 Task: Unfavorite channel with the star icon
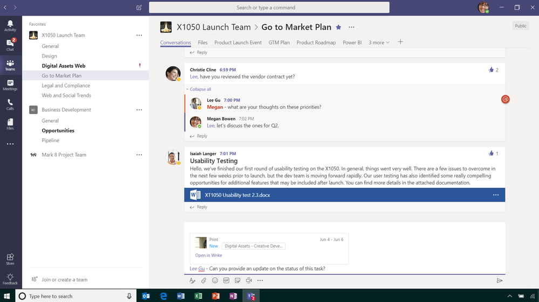[339, 27]
